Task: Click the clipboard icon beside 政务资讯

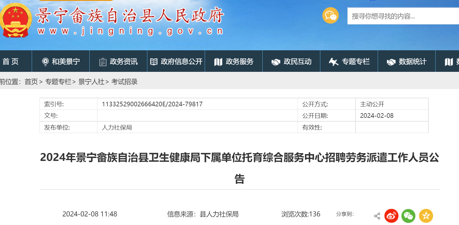Action: point(103,62)
